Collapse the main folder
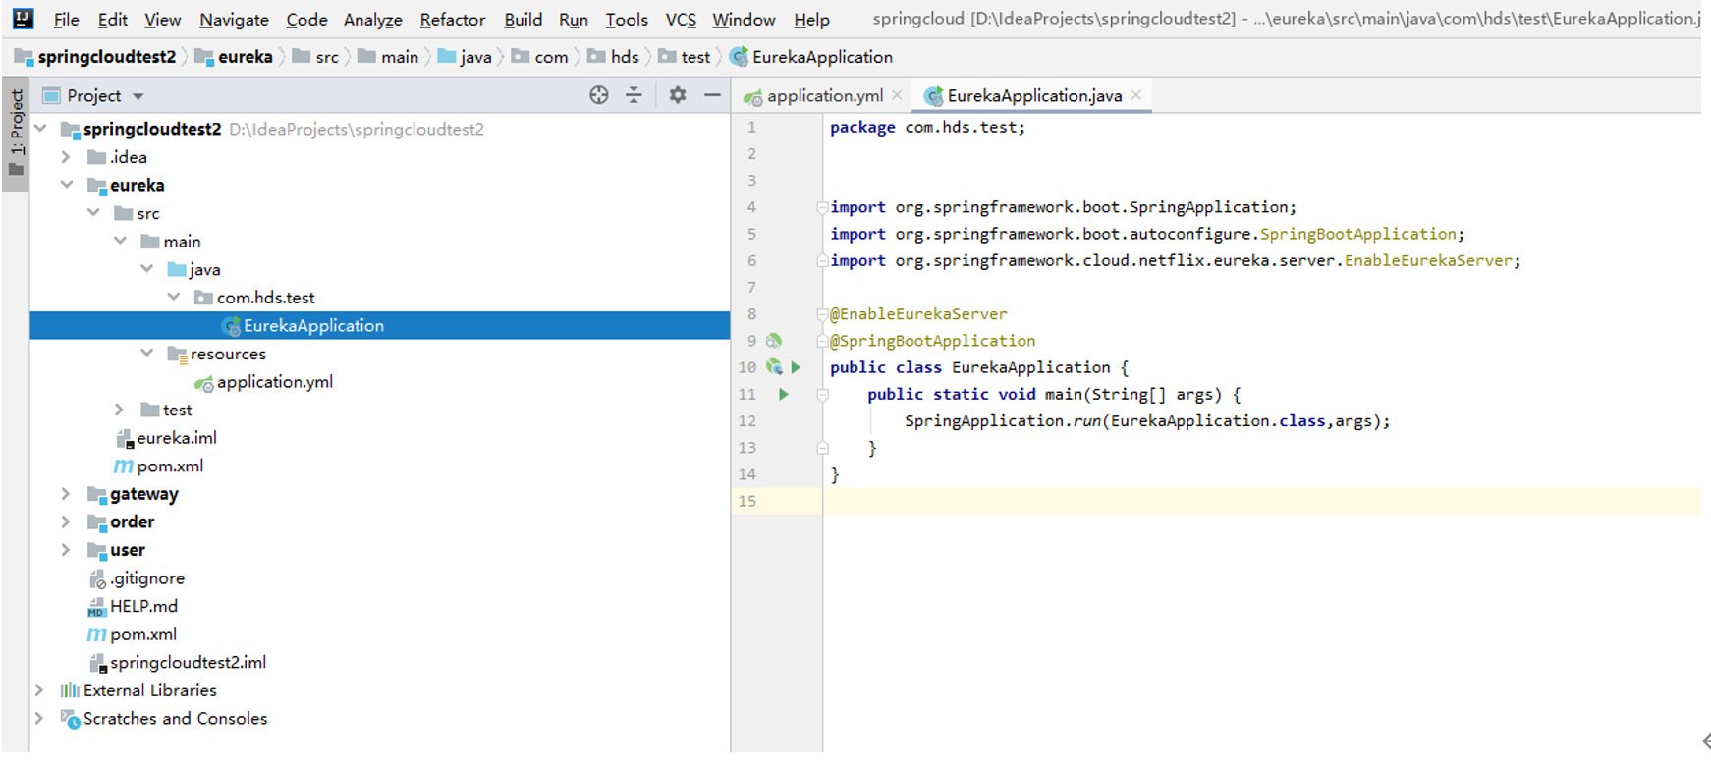 pyautogui.click(x=120, y=241)
